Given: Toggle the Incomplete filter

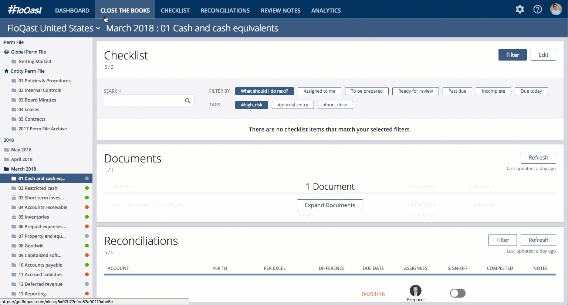Looking at the screenshot, I should (493, 91).
